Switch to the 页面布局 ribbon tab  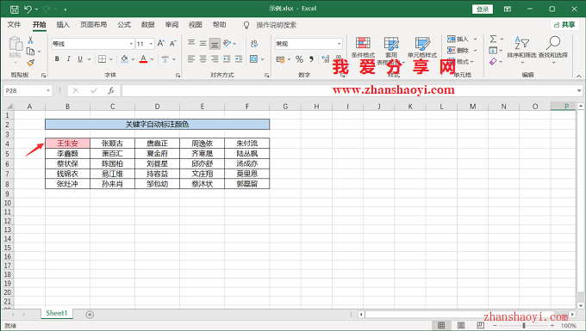click(93, 25)
